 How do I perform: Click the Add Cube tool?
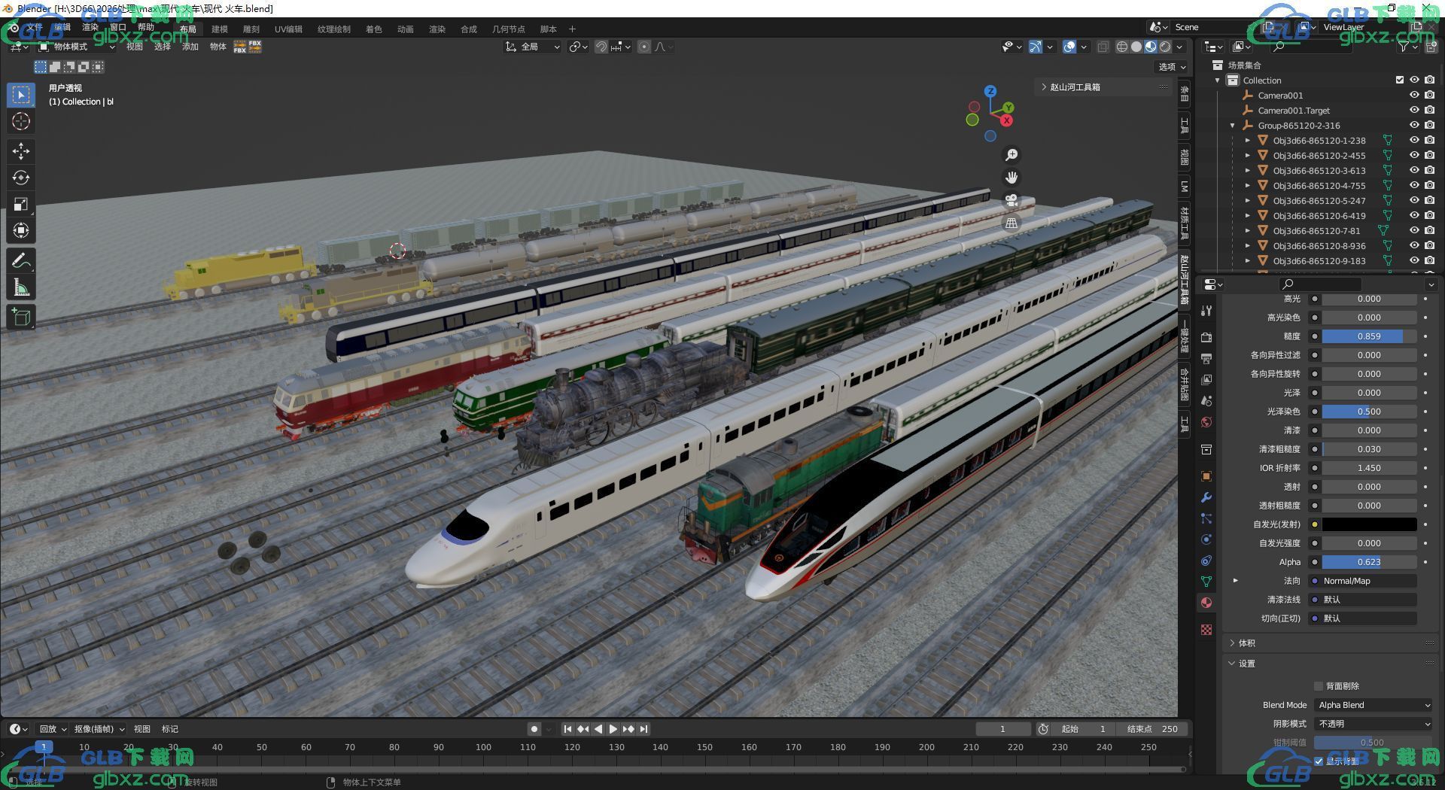point(21,317)
